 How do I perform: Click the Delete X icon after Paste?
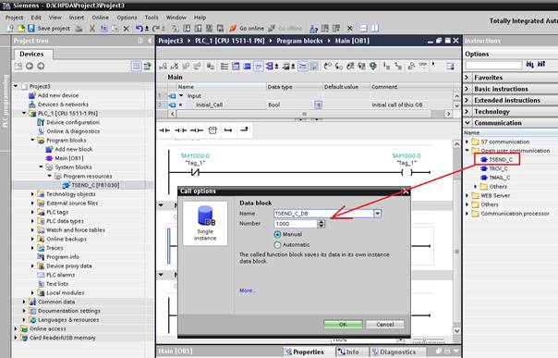tap(126, 28)
